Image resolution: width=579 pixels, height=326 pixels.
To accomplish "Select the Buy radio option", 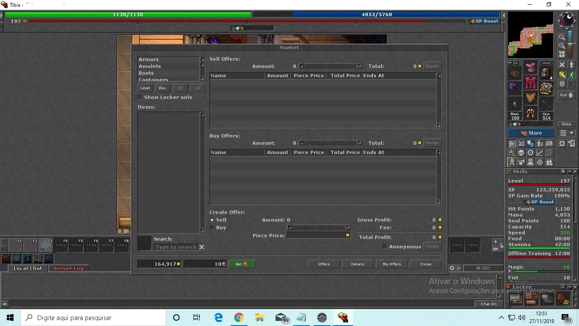I will (x=212, y=228).
